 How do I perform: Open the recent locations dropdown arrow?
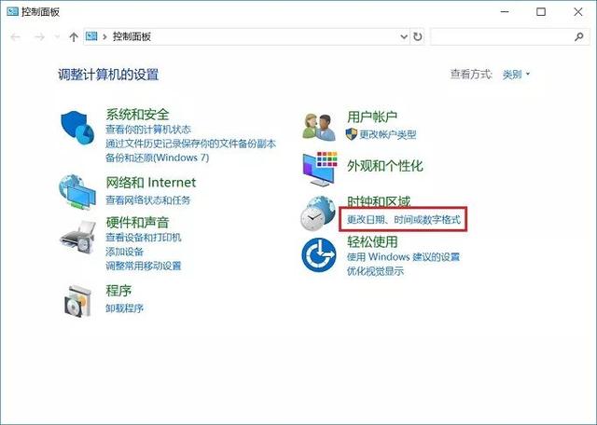pyautogui.click(x=58, y=37)
